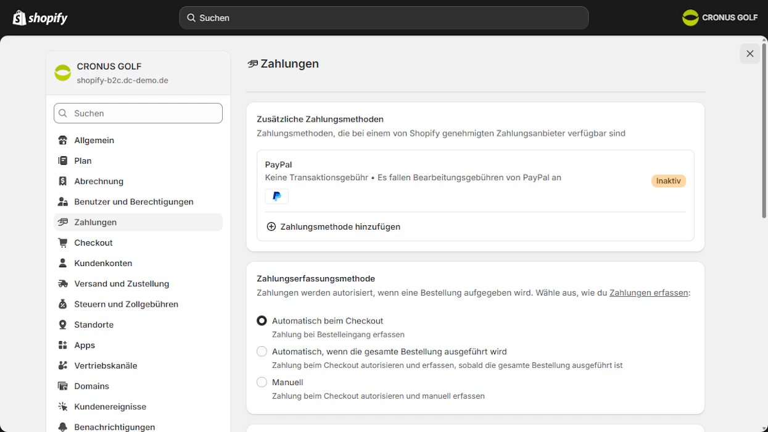Click the Checkout cart icon

62,243
